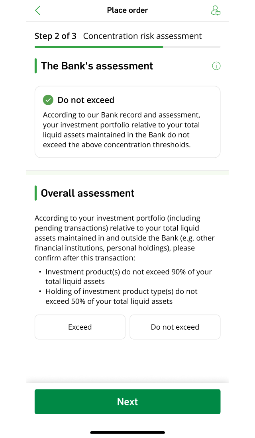Click the 90% total liquid assets bullet

pos(129,277)
